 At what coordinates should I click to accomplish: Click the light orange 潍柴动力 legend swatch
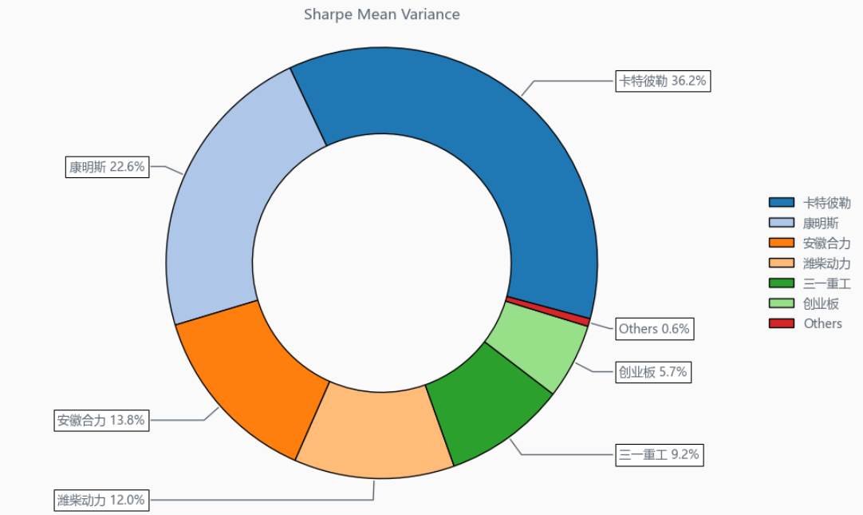782,263
